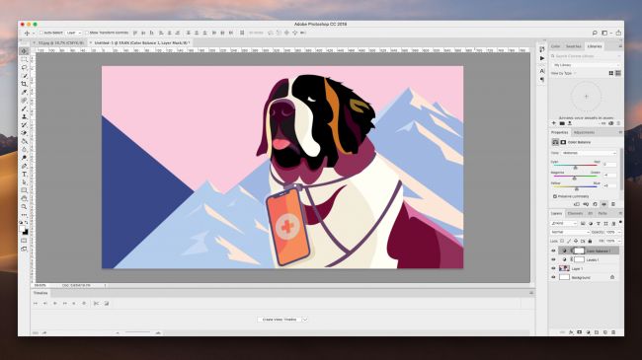Click the Yellow-Blue slider handle
Image resolution: width=642 pixels, height=360 pixels.
(x=577, y=189)
